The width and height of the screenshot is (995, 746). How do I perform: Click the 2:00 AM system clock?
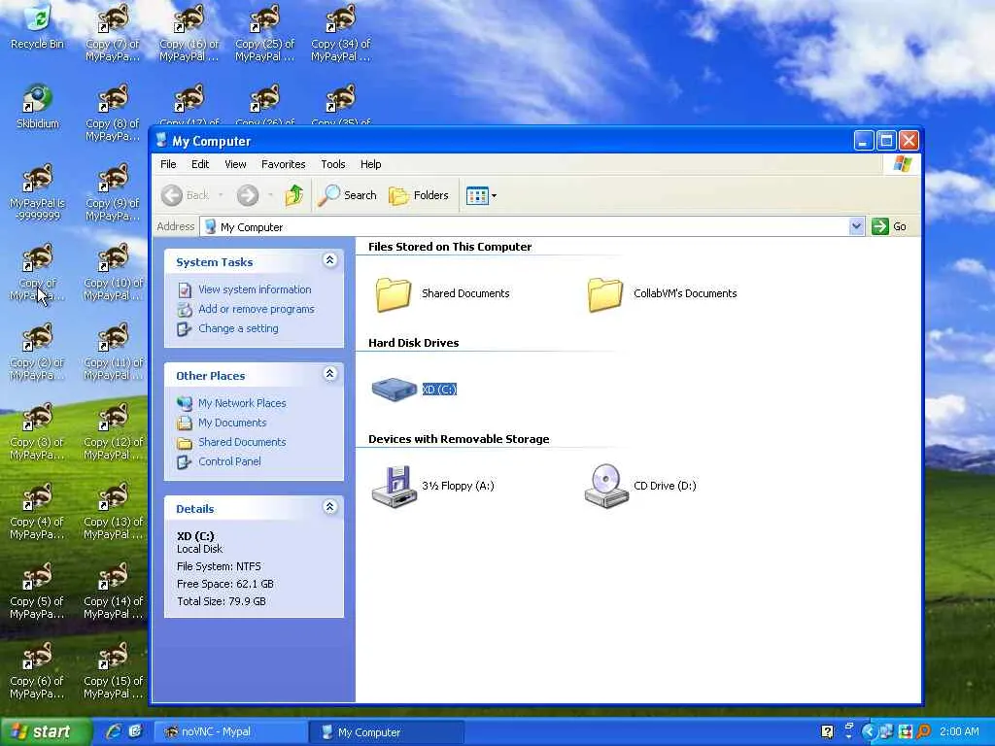959,732
